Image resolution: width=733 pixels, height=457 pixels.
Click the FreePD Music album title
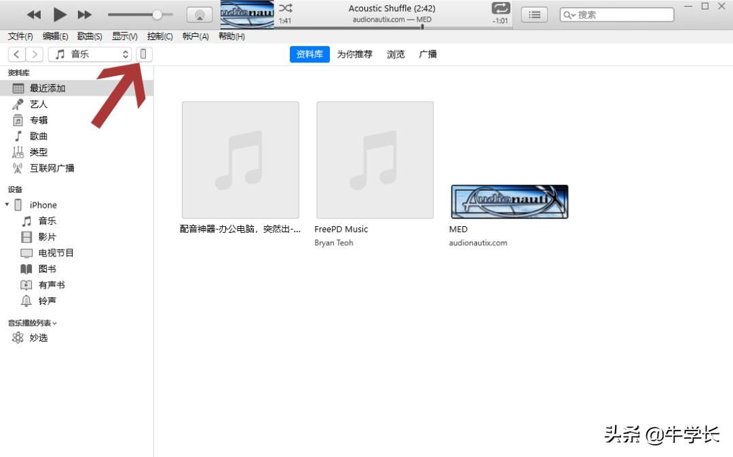341,230
